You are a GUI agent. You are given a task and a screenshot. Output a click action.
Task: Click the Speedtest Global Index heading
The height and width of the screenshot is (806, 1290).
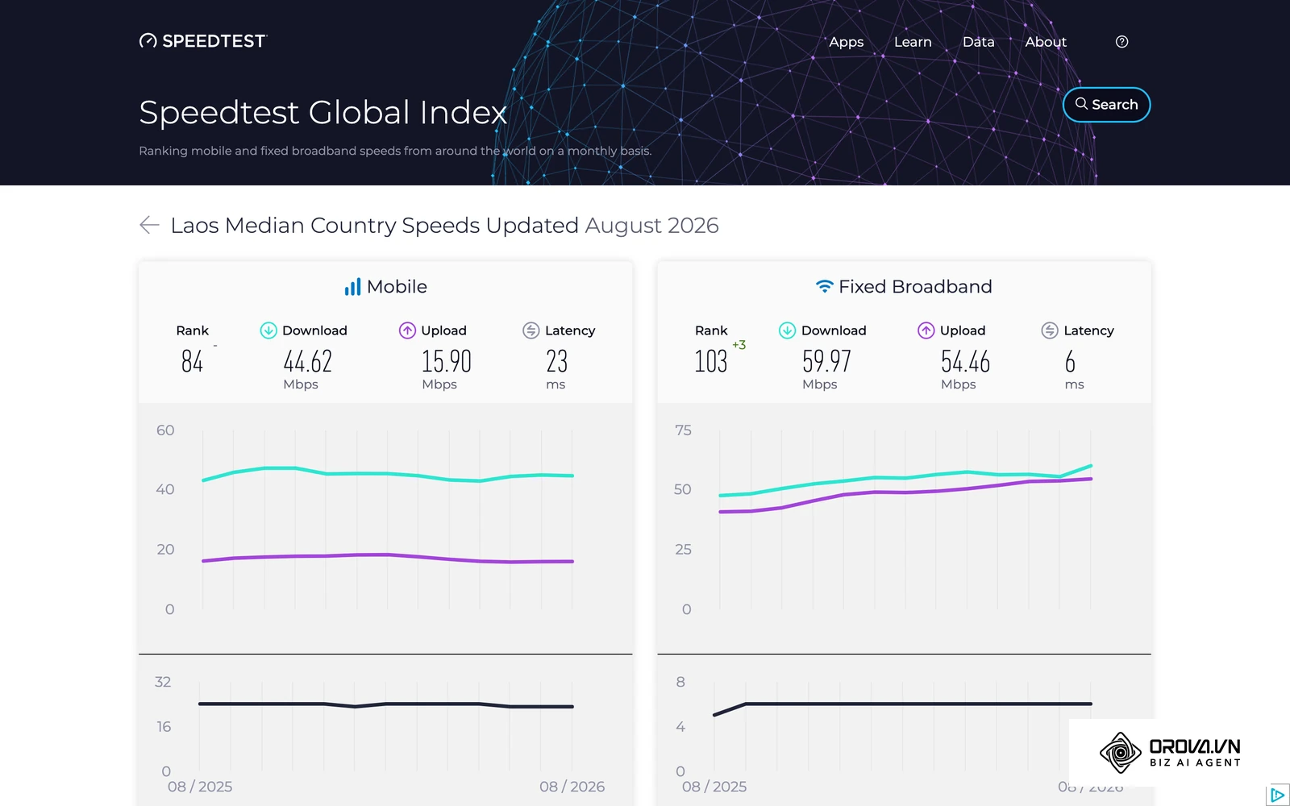click(x=322, y=112)
